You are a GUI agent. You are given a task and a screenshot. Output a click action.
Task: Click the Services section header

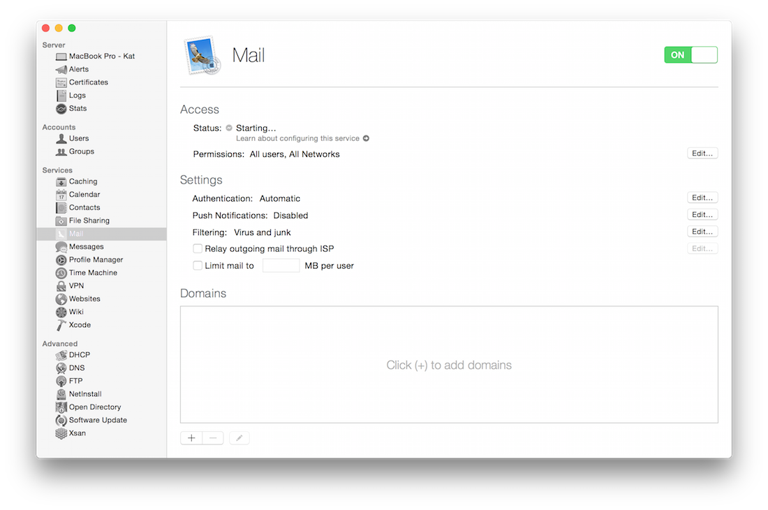[57, 170]
